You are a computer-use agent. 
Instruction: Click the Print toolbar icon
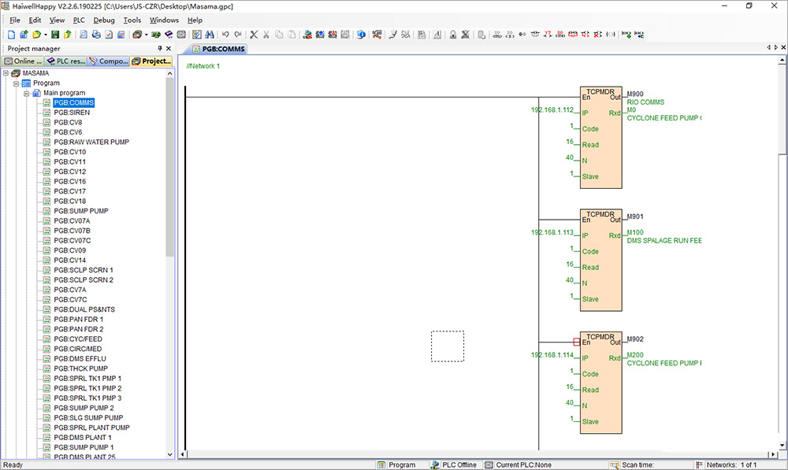click(96, 34)
